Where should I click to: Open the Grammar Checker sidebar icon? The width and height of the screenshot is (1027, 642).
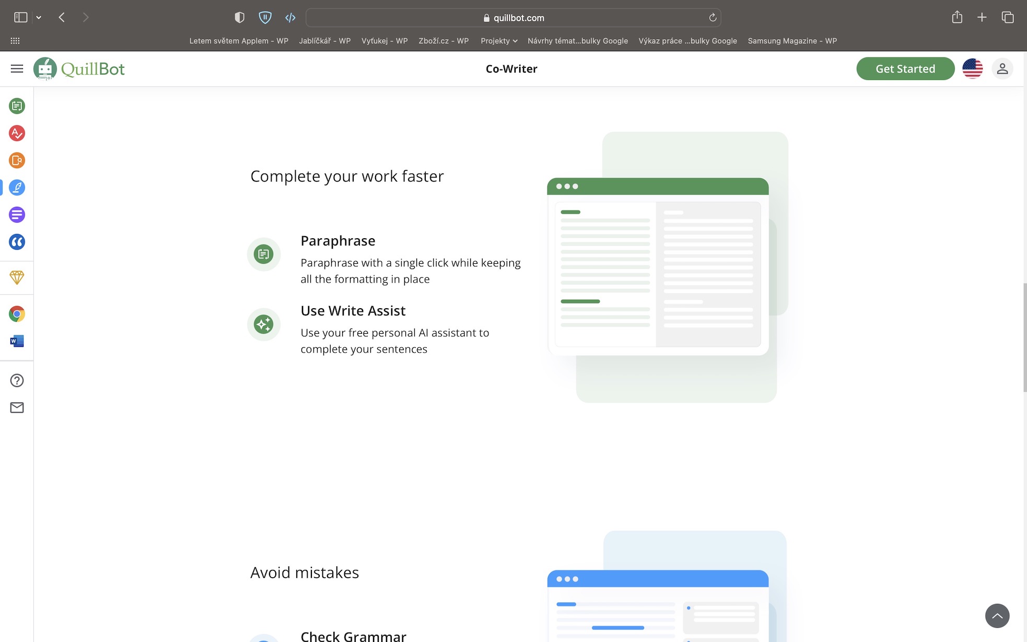click(x=17, y=133)
